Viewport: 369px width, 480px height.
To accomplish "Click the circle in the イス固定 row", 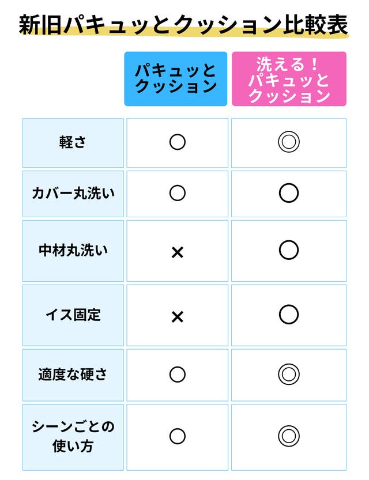I will [x=288, y=314].
